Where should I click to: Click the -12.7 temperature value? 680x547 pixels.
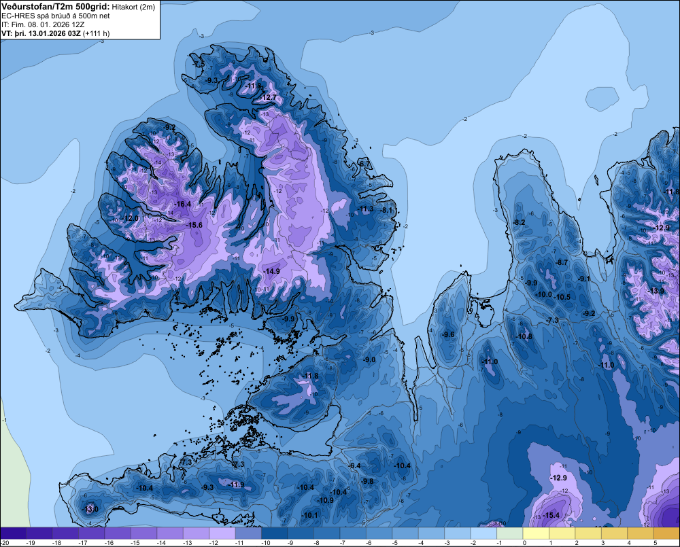pos(269,98)
